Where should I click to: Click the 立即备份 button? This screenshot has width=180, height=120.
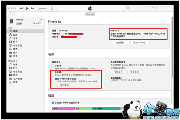[118, 72]
